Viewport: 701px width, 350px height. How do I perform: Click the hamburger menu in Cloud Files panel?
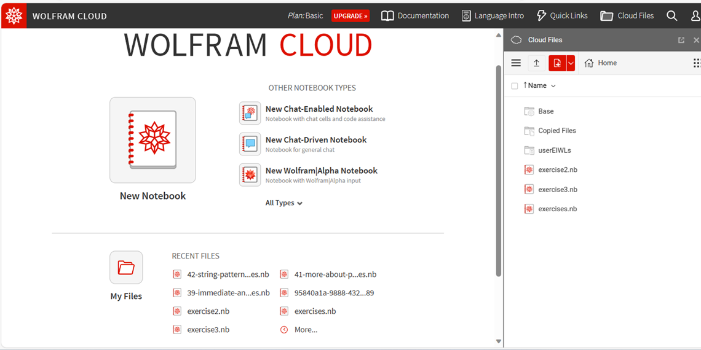coord(516,63)
